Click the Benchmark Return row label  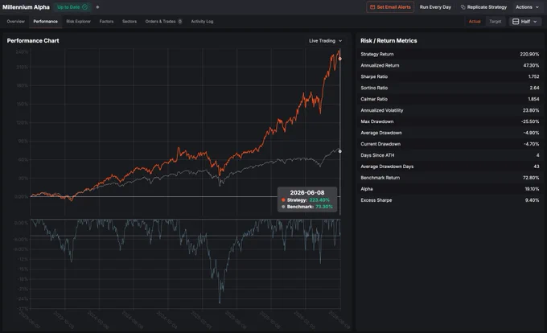pos(380,178)
